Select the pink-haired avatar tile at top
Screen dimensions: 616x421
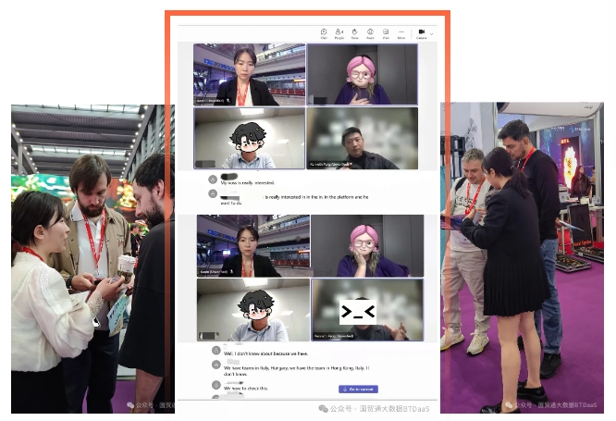coord(362,75)
